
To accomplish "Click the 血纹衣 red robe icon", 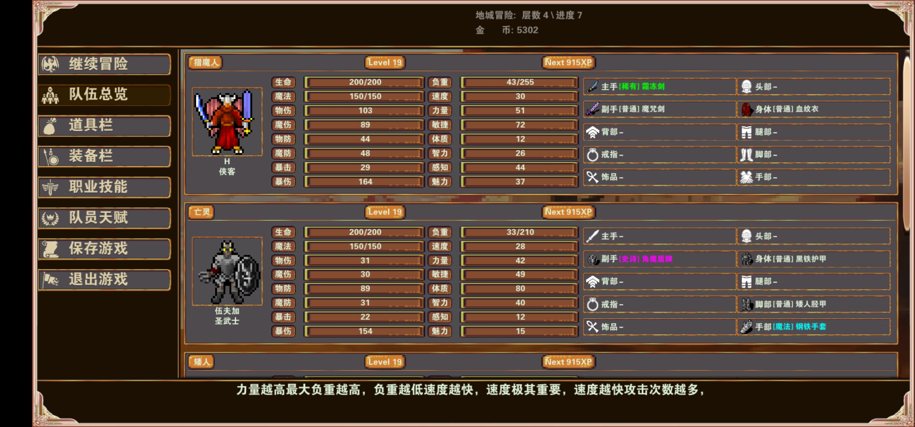I will pyautogui.click(x=746, y=109).
